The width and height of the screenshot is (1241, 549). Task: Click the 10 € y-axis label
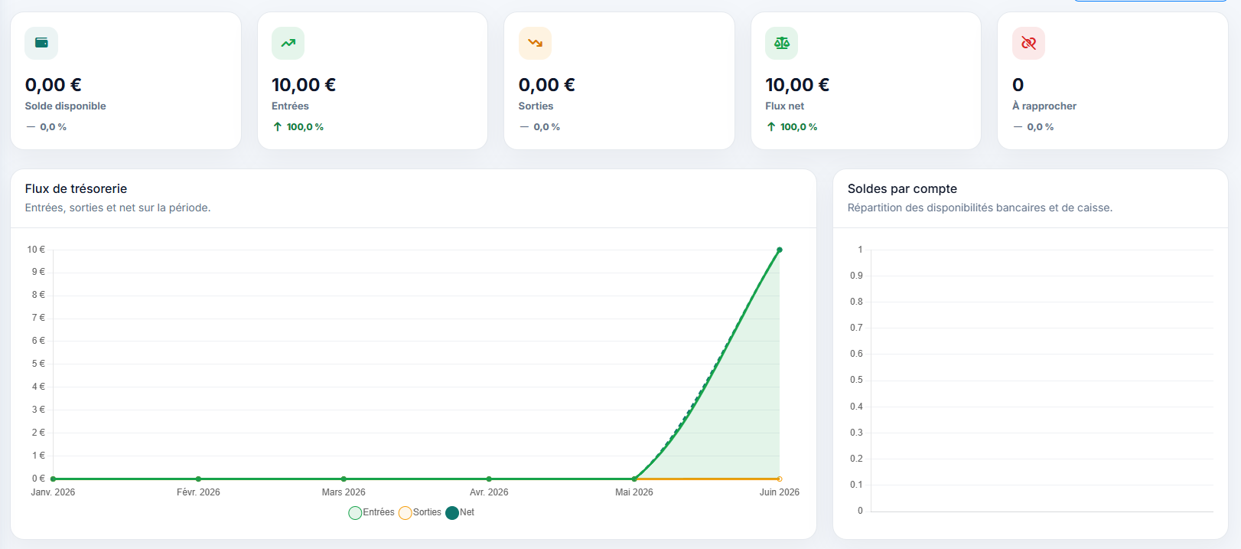coord(36,250)
